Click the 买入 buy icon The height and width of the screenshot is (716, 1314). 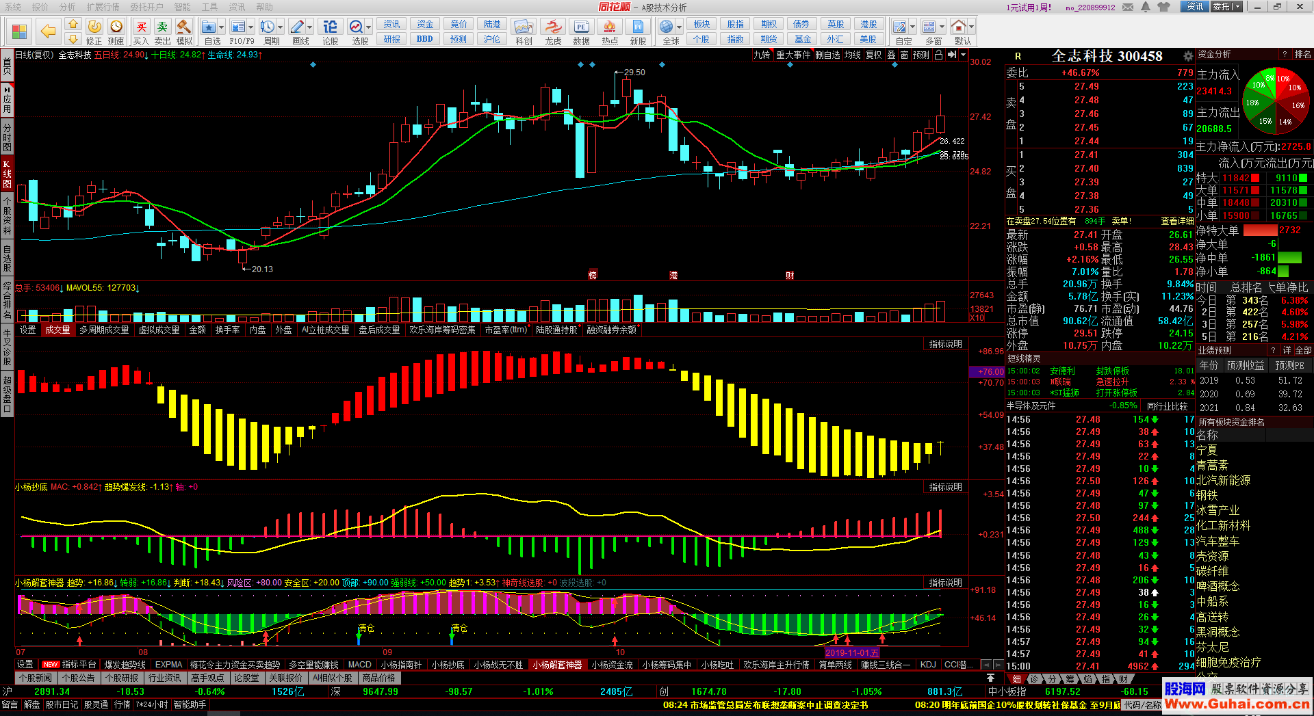click(141, 32)
